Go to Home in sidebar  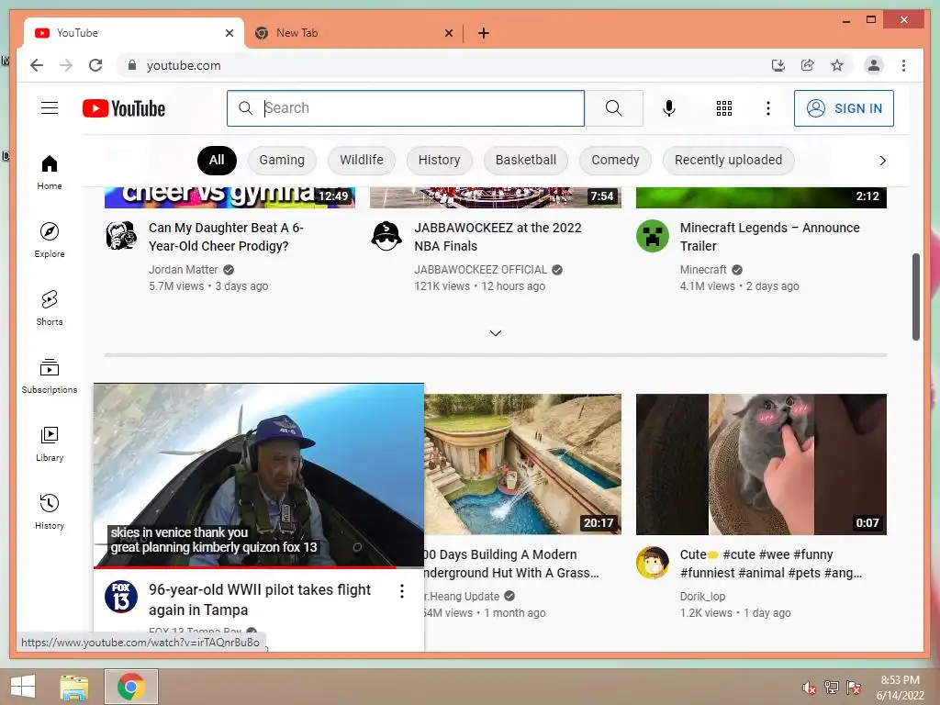point(50,172)
